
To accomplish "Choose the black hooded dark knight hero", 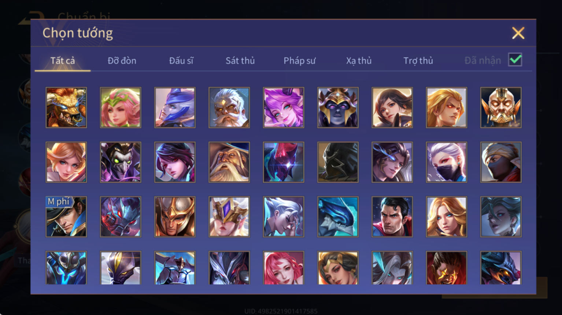I will coord(338,162).
